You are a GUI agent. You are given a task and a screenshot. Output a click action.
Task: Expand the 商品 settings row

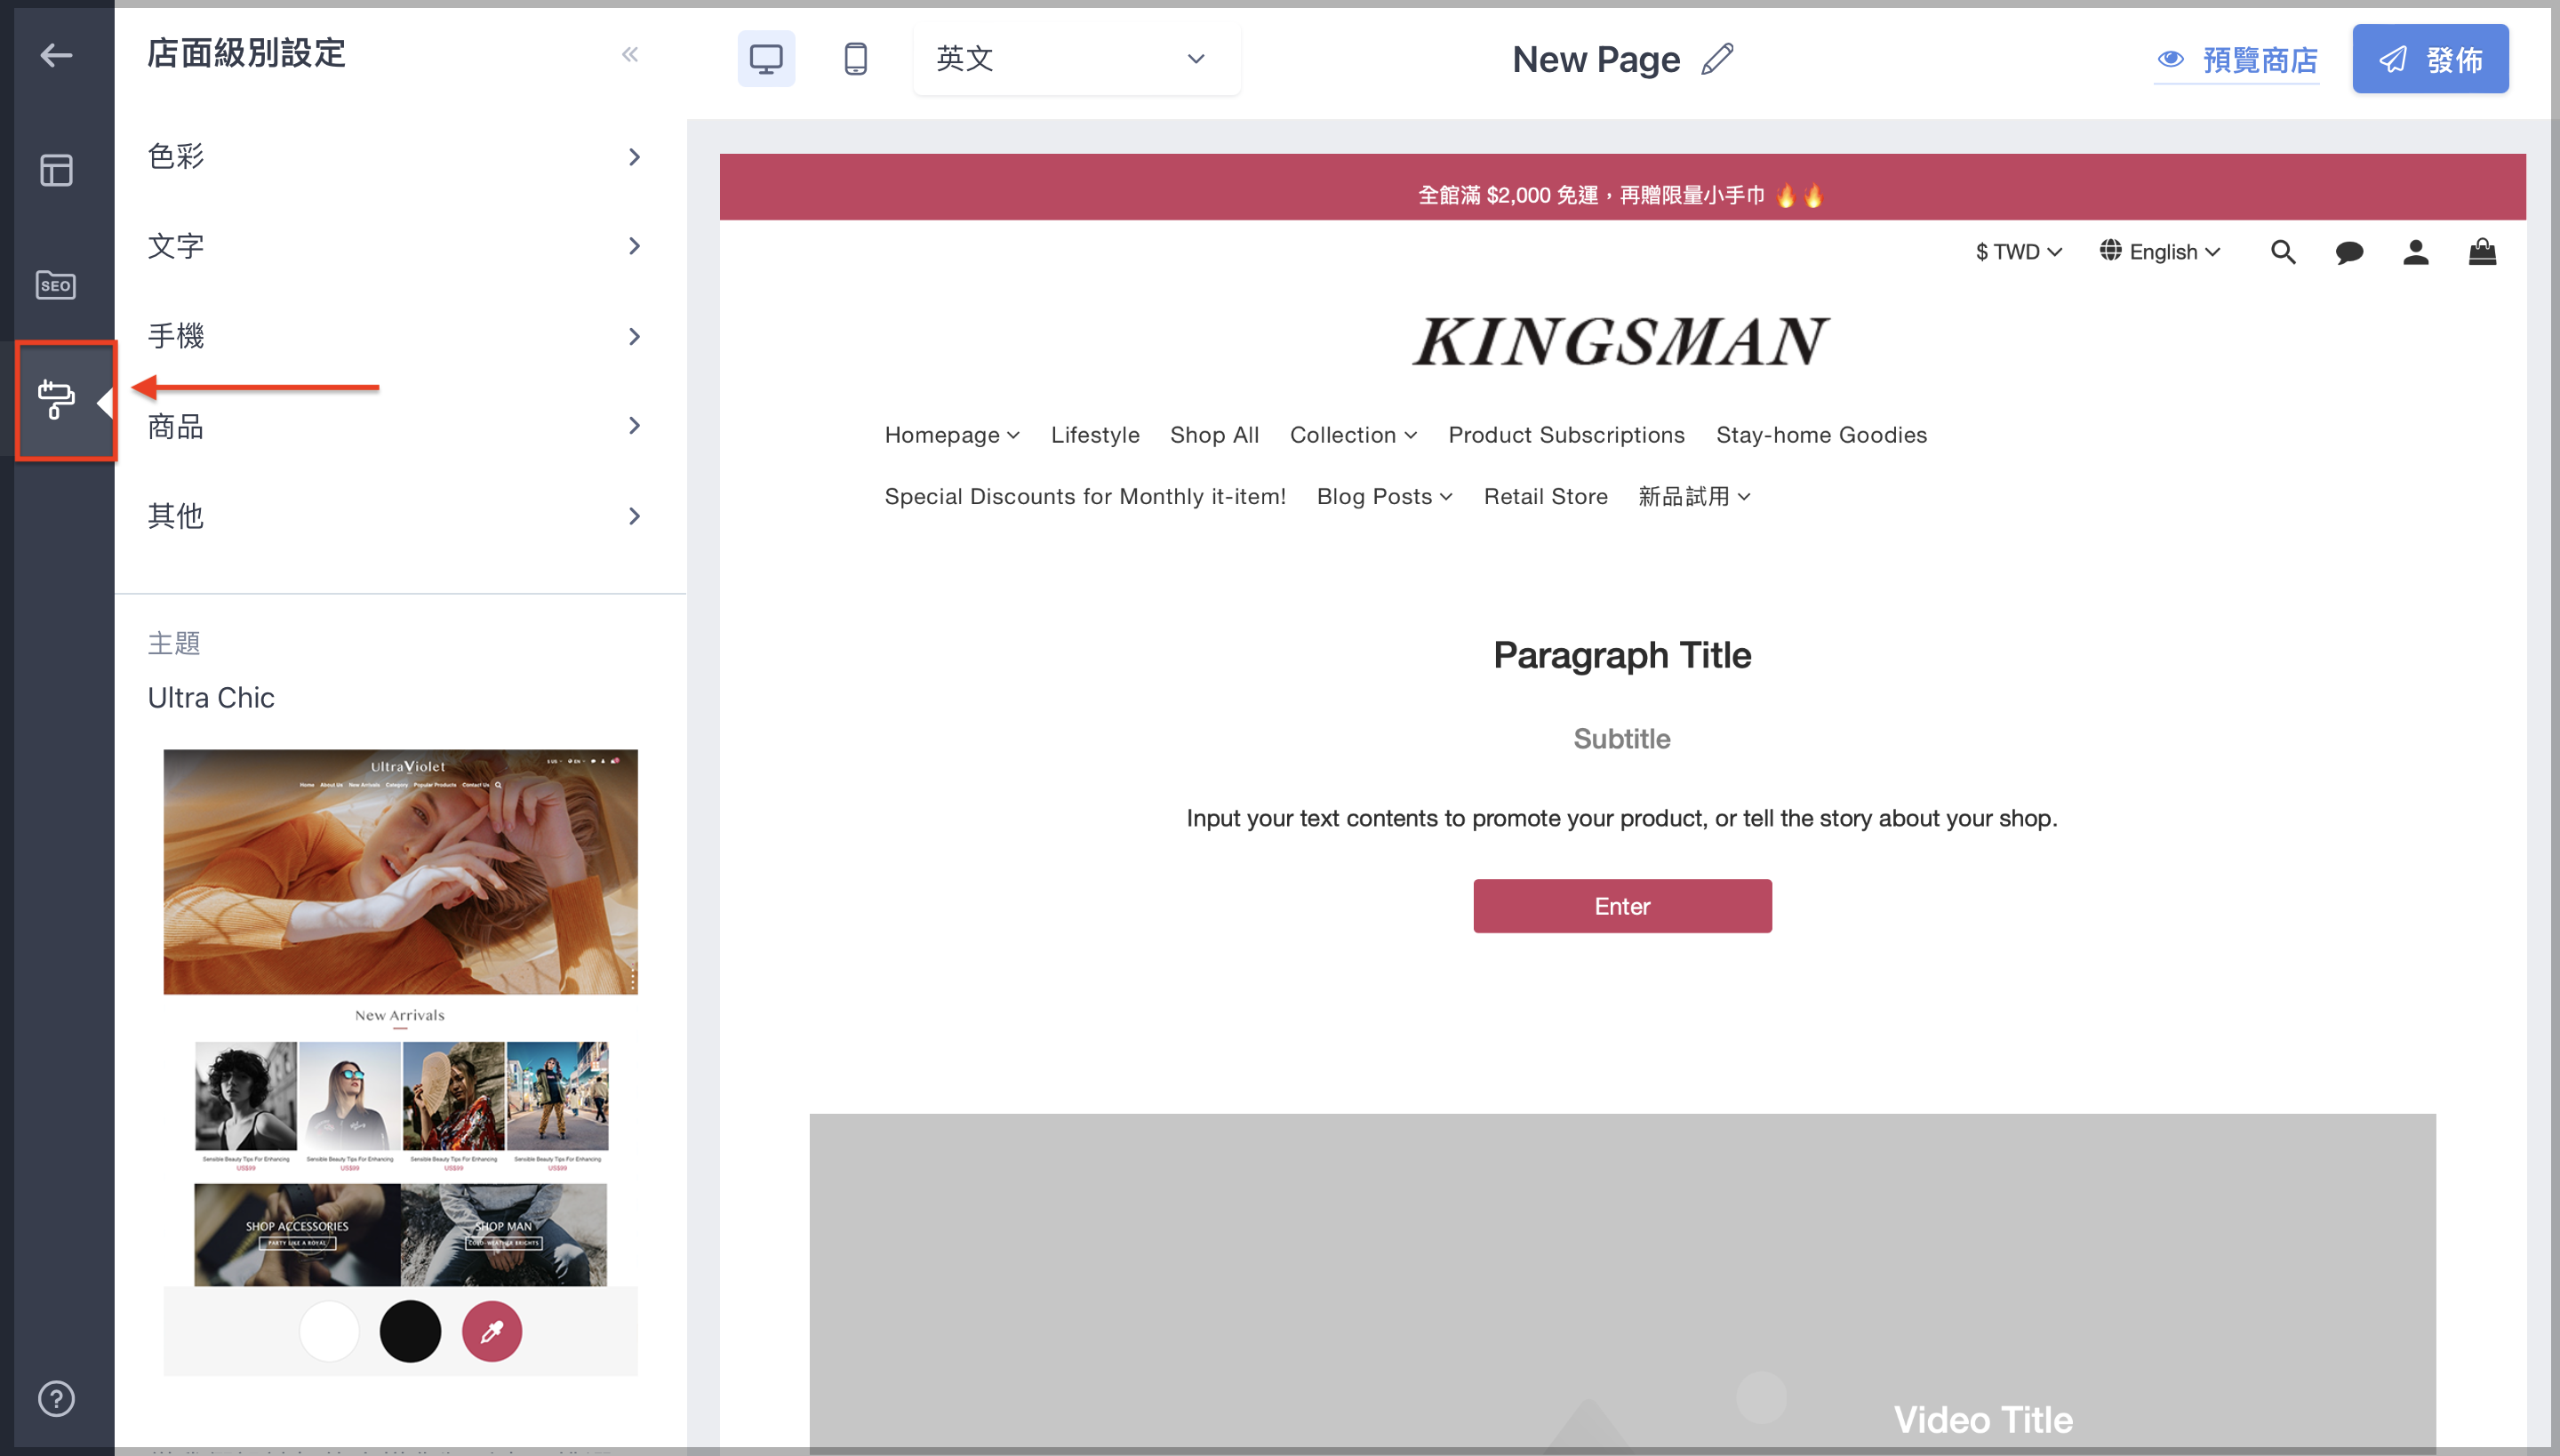(x=400, y=426)
